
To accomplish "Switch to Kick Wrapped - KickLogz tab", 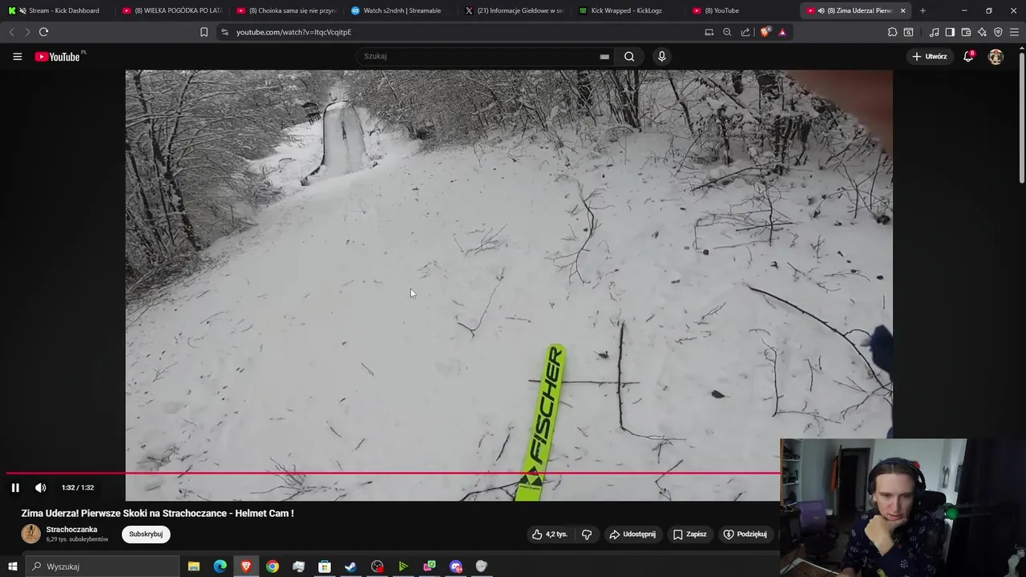I will [x=628, y=10].
